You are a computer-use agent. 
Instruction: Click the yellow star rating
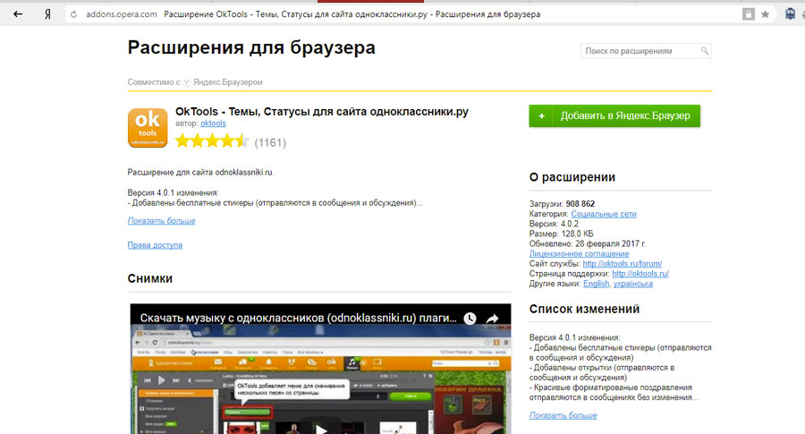click(x=212, y=141)
